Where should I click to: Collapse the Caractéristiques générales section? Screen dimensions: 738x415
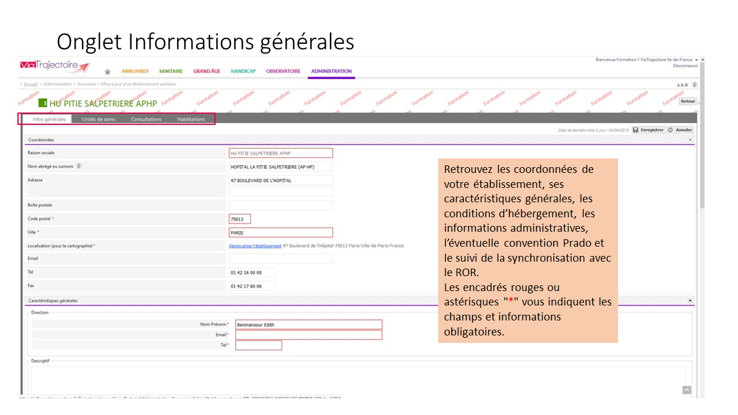(690, 300)
